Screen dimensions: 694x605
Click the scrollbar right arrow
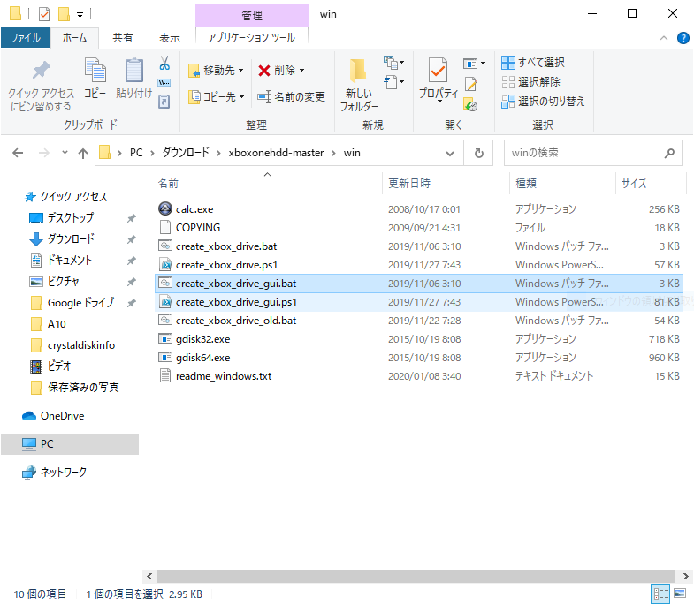click(685, 576)
